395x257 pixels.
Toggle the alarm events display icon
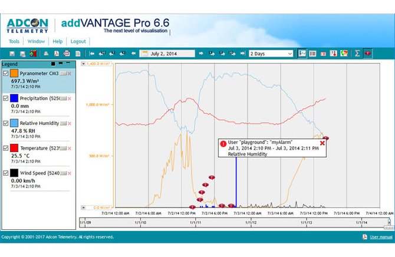[368, 54]
